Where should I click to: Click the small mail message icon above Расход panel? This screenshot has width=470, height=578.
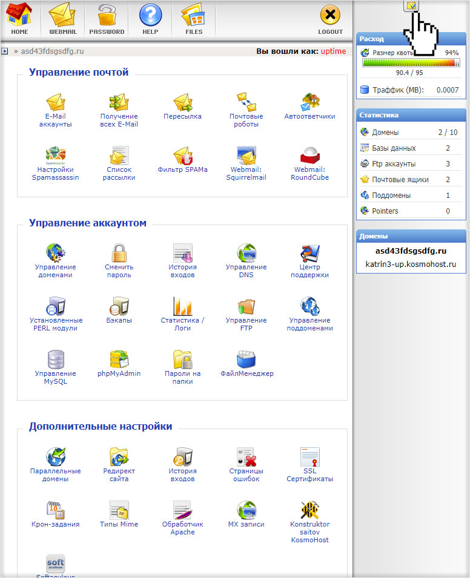[x=411, y=5]
